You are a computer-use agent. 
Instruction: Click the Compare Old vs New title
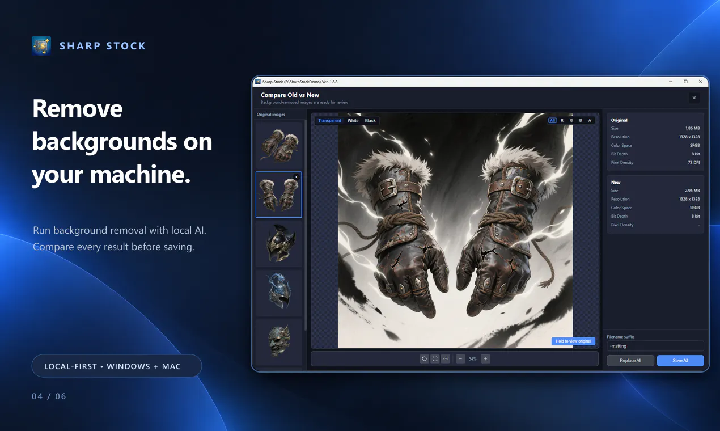[x=290, y=95]
